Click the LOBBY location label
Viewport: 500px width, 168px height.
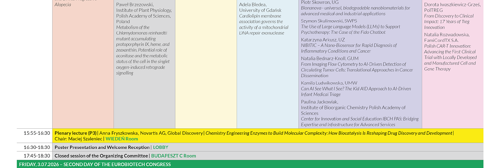(161, 147)
